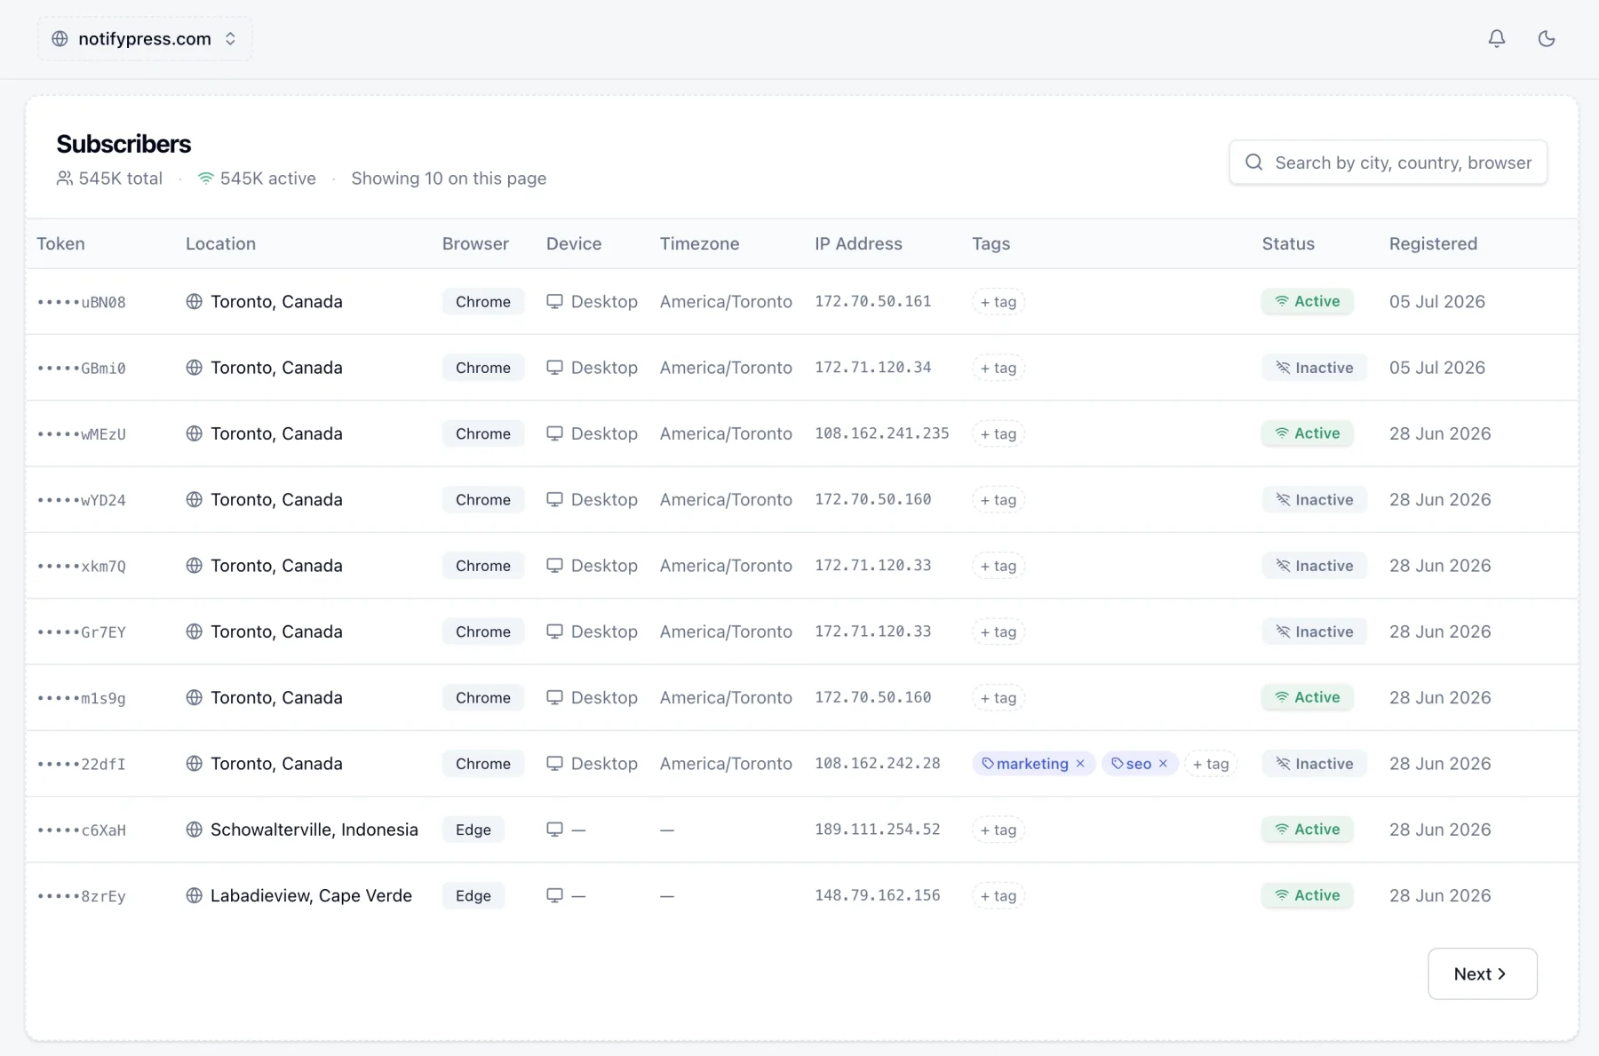Click the desktop monitor icon in 8zrEy row

554,895
